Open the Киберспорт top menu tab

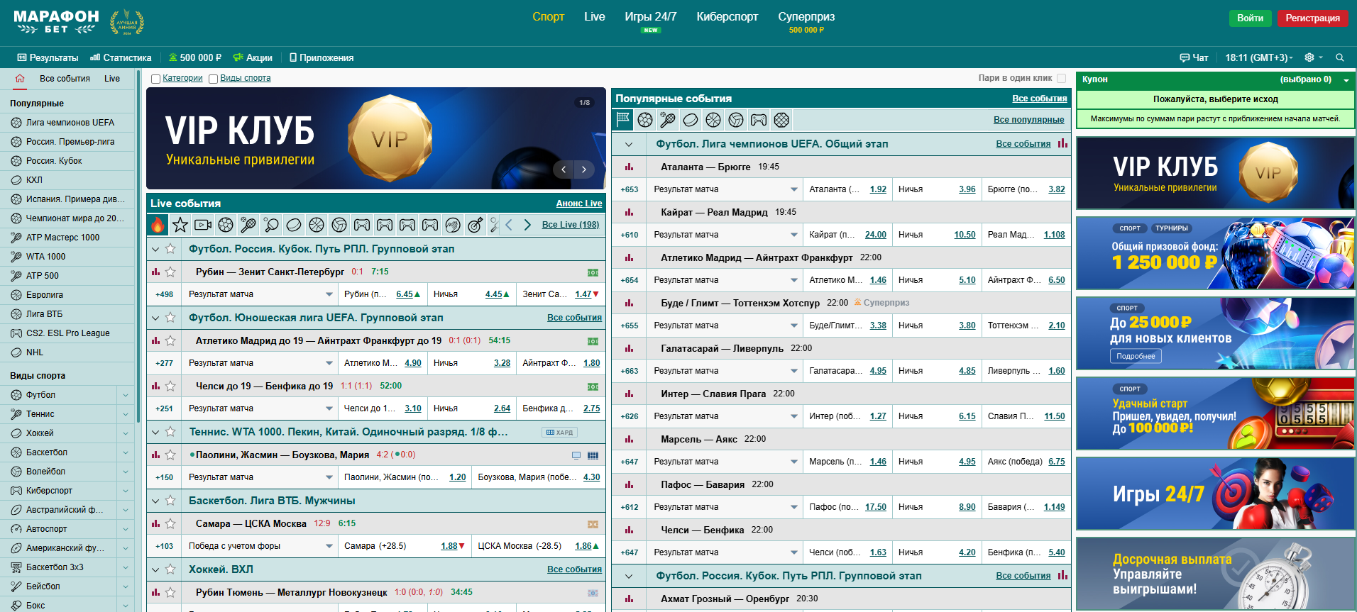point(727,17)
